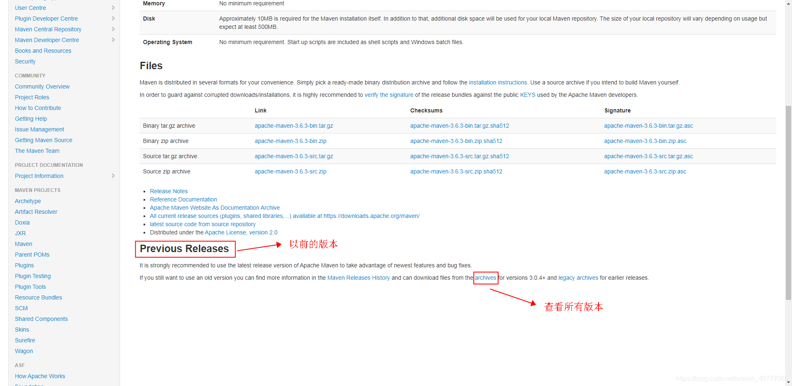The image size is (792, 386).
Task: Download apache-maven-3.6.3-src.tar.gz
Action: coord(294,156)
